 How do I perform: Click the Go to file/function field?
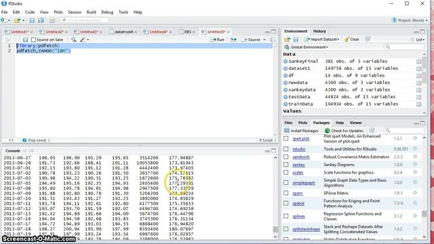tap(84, 20)
